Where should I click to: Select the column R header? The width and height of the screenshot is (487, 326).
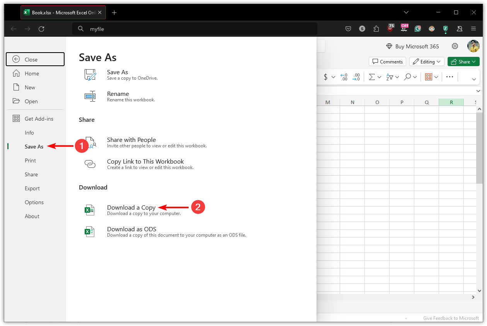click(451, 102)
